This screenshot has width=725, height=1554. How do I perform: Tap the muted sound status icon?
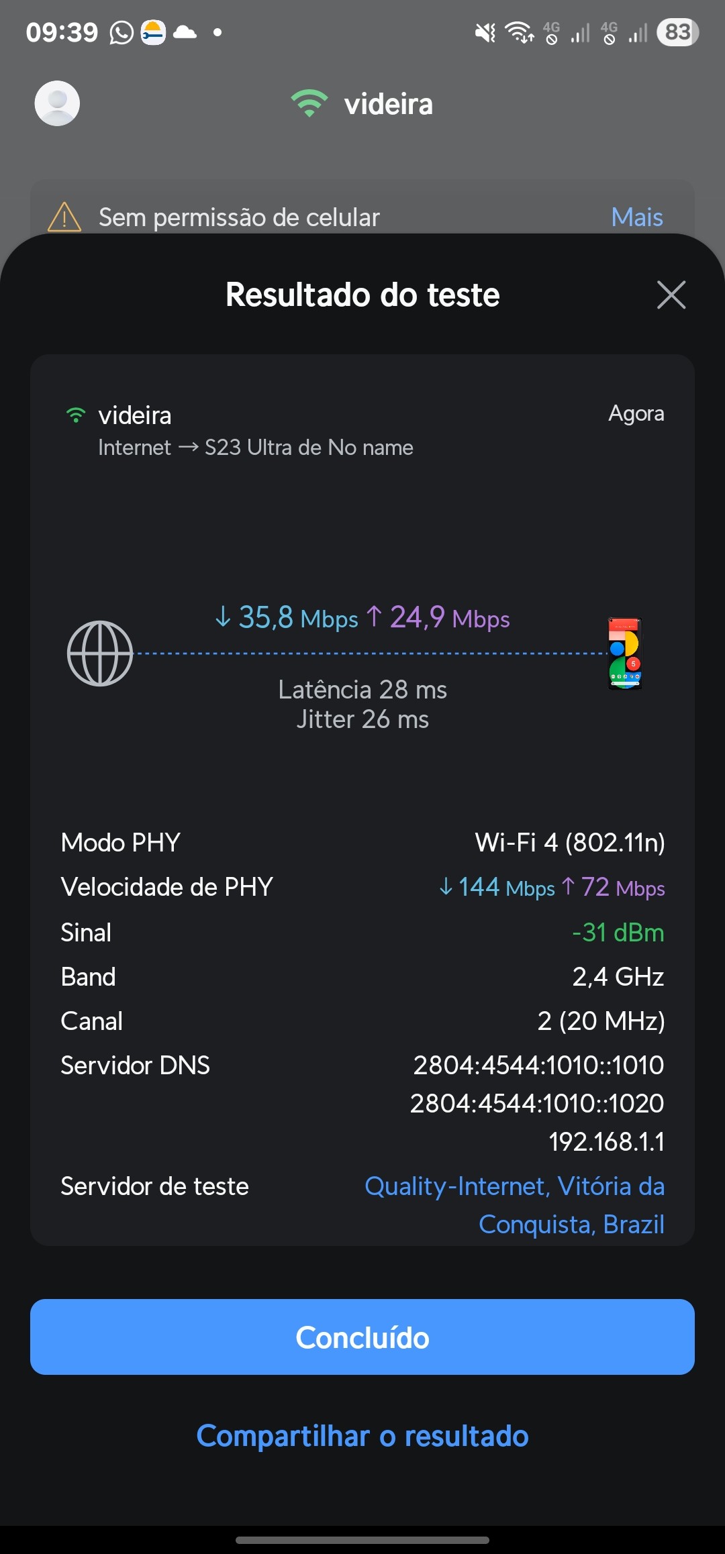(485, 32)
